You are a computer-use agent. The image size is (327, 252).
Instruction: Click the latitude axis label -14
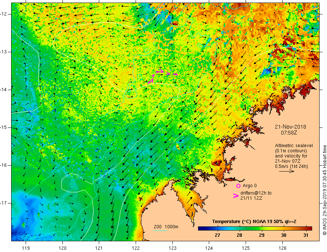[4, 90]
